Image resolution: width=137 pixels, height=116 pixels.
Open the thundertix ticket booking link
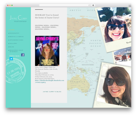tap(50, 81)
